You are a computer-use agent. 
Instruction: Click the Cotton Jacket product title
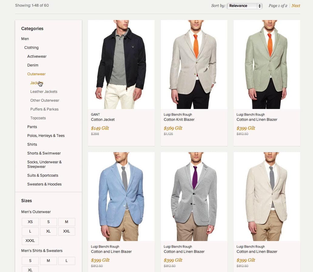click(103, 120)
